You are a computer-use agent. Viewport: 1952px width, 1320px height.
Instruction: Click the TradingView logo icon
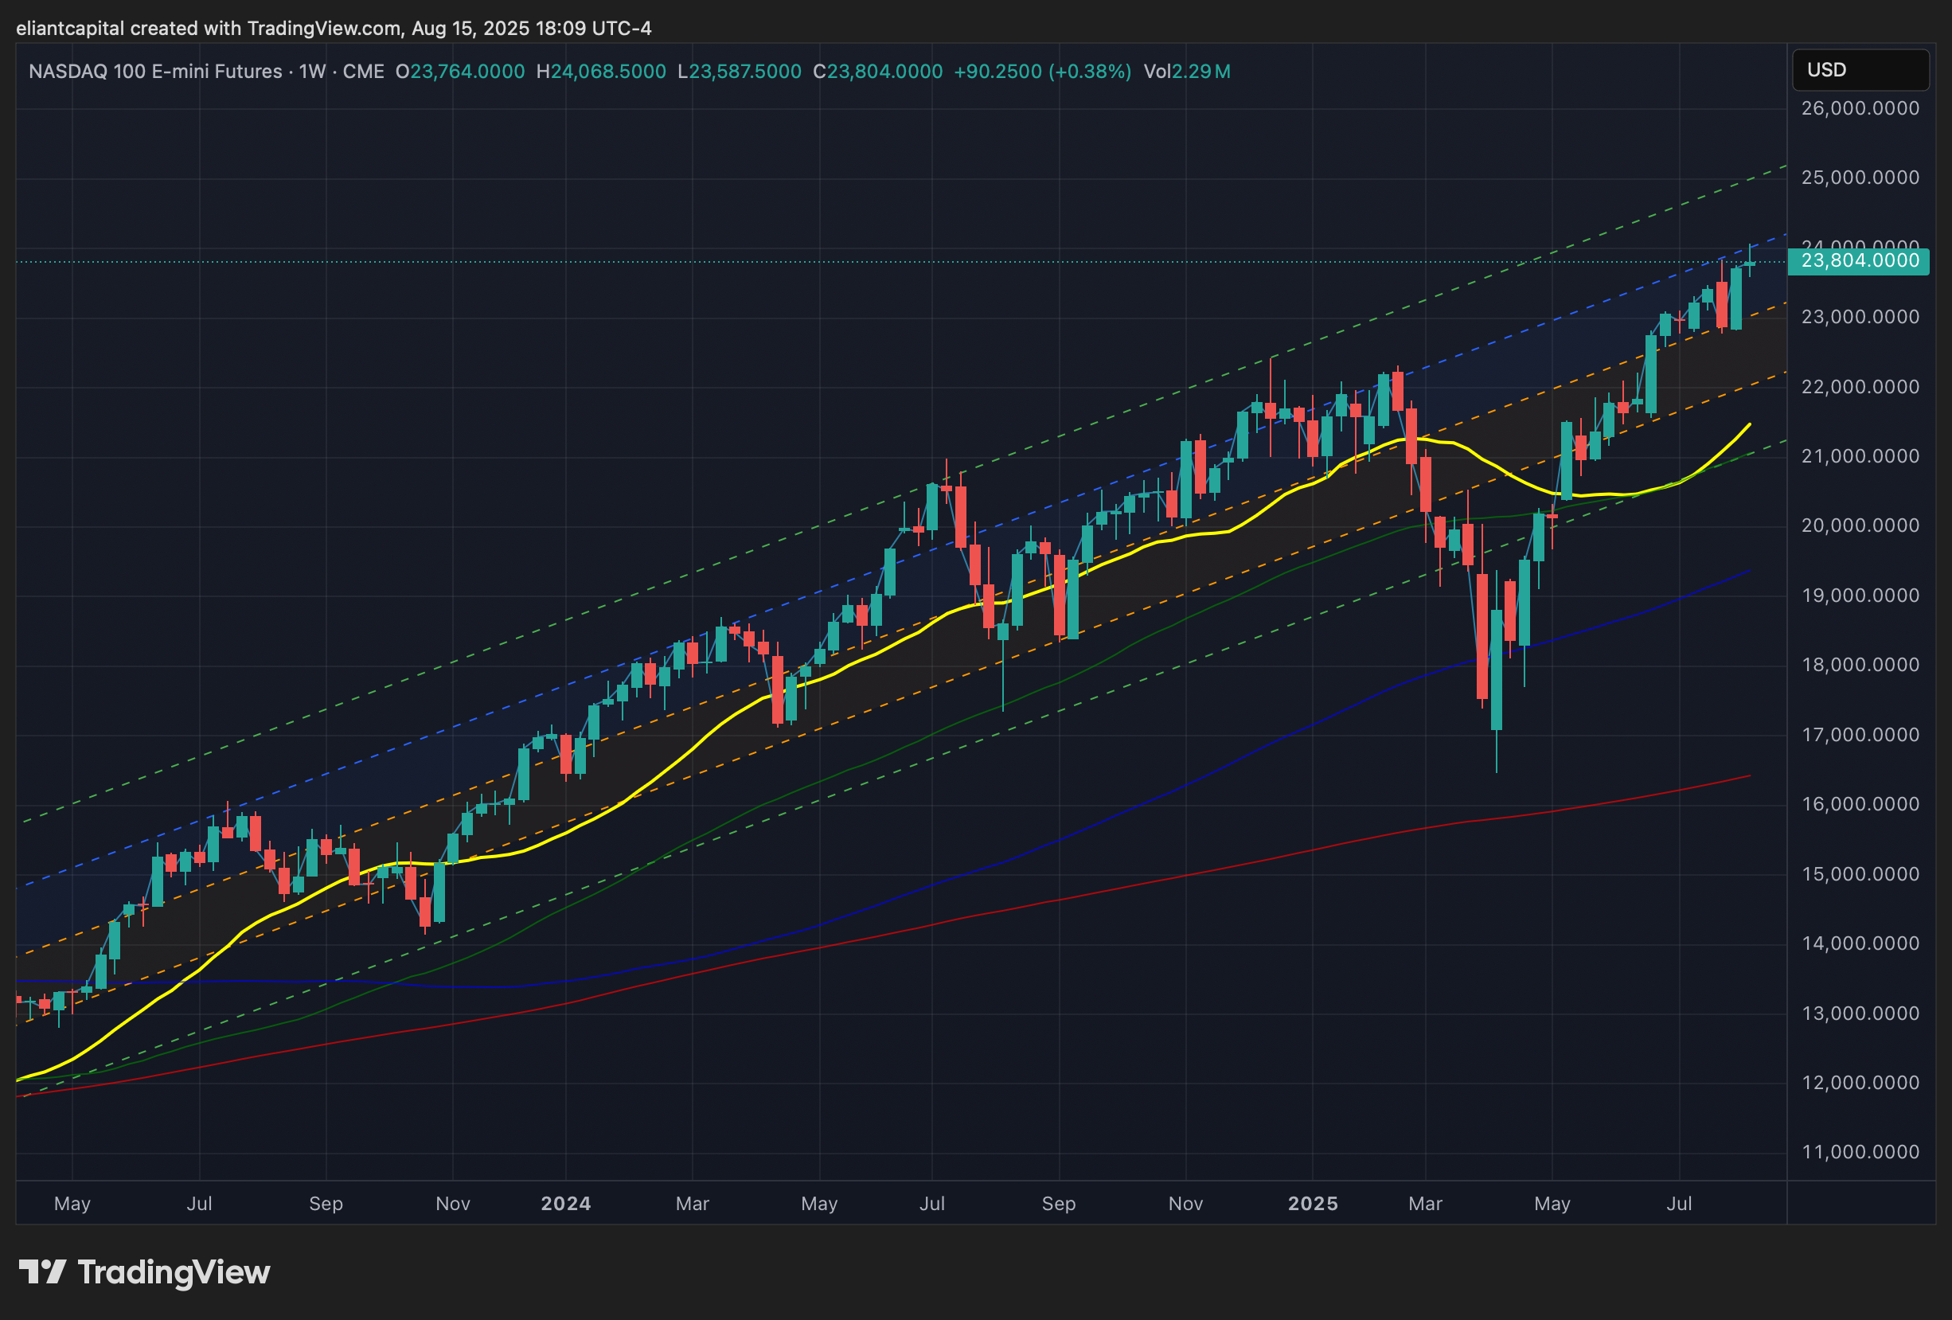coord(42,1272)
